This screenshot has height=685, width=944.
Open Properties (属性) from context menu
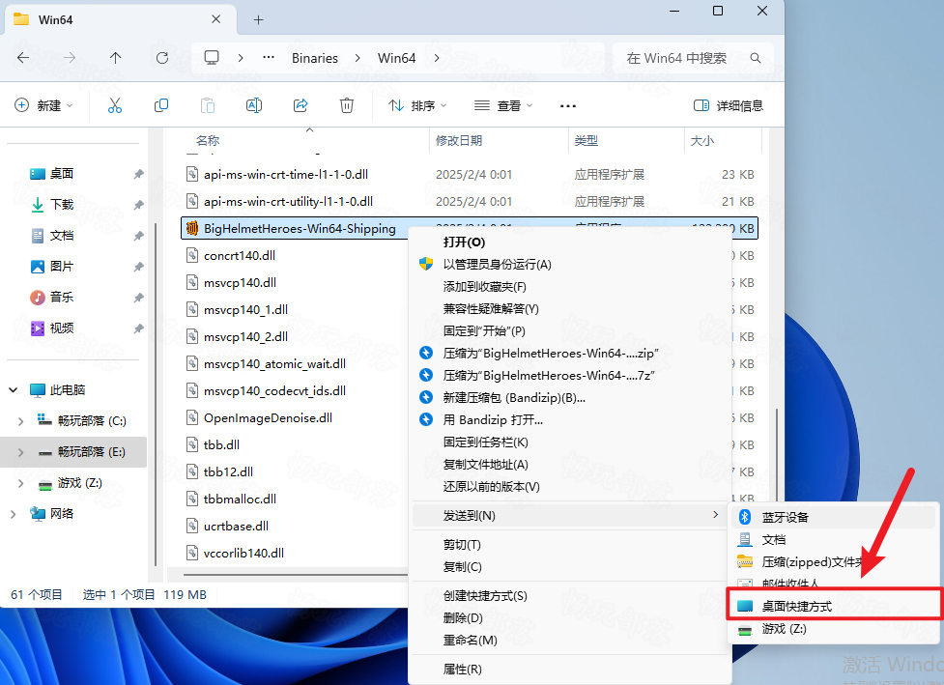pos(570,670)
